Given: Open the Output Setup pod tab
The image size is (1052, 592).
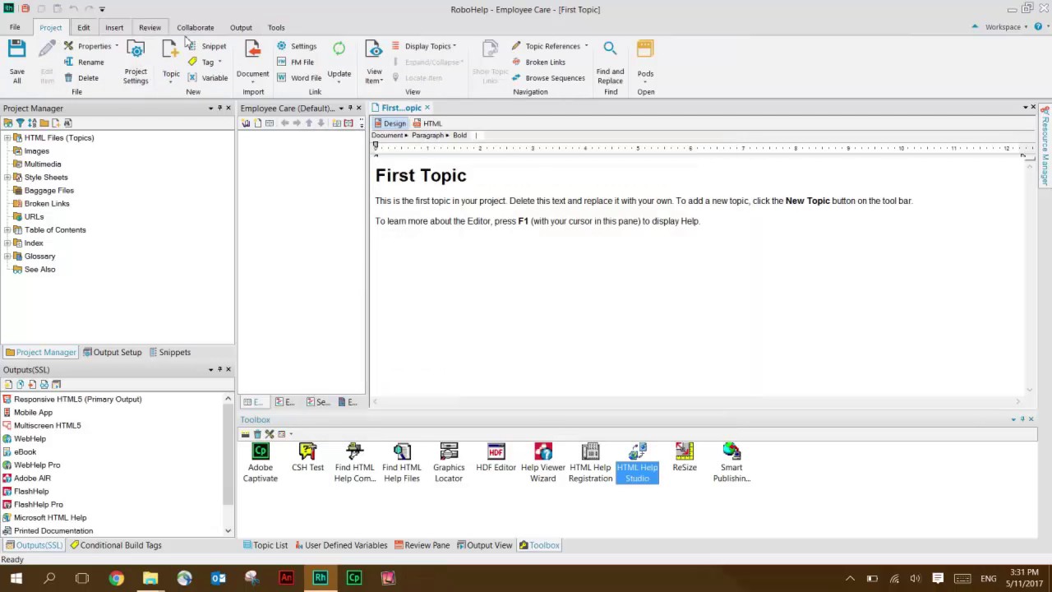Looking at the screenshot, I should pos(112,352).
